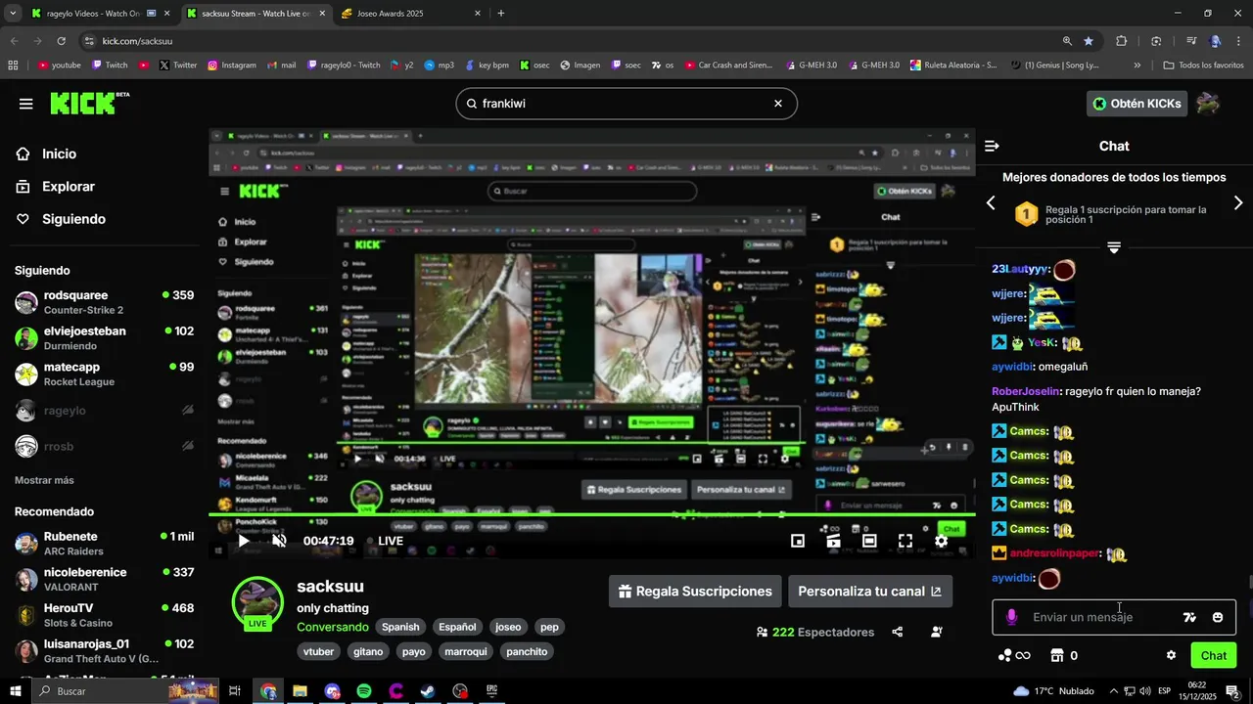Image resolution: width=1253 pixels, height=704 pixels.
Task: Show next top donors panel
Action: [1238, 203]
